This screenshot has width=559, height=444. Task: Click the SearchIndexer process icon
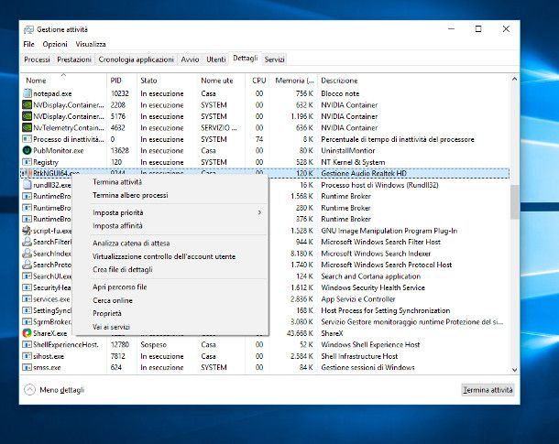27,254
